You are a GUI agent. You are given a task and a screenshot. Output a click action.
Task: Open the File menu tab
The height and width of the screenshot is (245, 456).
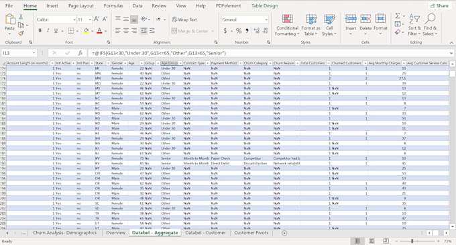(x=9, y=6)
